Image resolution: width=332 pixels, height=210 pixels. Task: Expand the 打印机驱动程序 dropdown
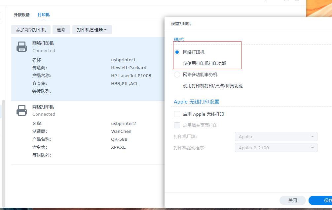(276, 147)
